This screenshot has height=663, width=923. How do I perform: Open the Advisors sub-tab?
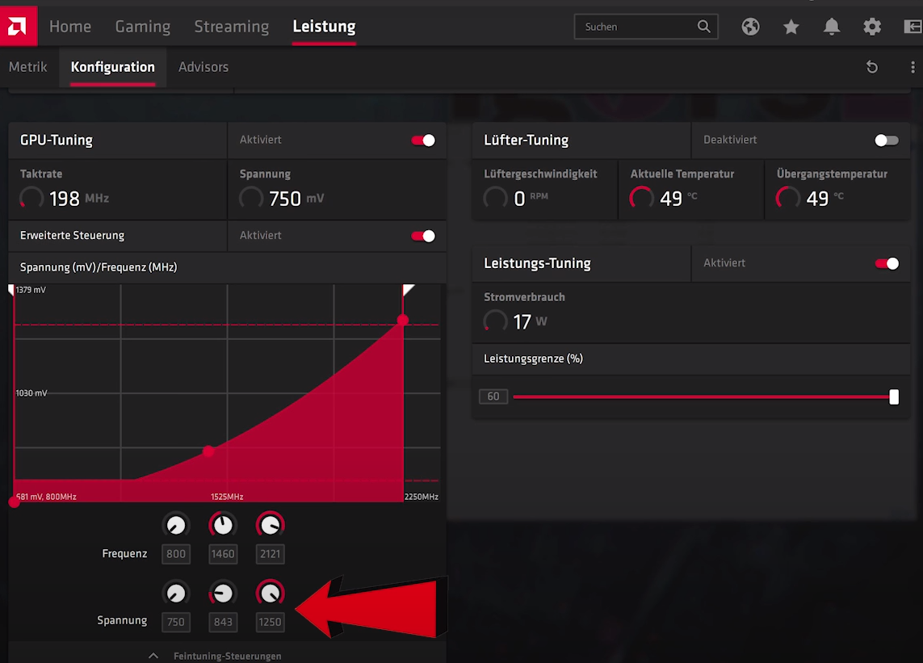click(203, 67)
